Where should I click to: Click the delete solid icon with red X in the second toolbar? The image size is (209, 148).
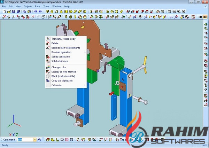click(x=4, y=17)
